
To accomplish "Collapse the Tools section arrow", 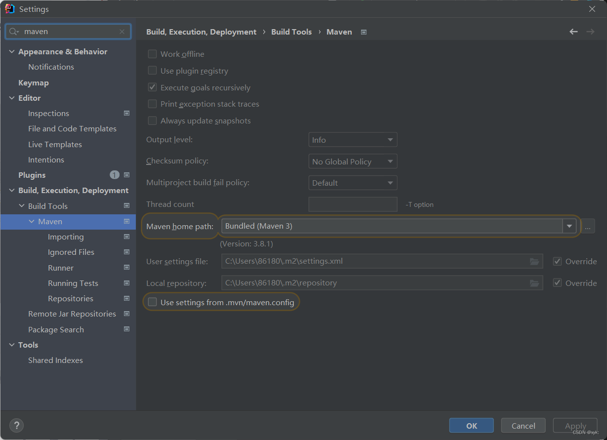I will [12, 345].
